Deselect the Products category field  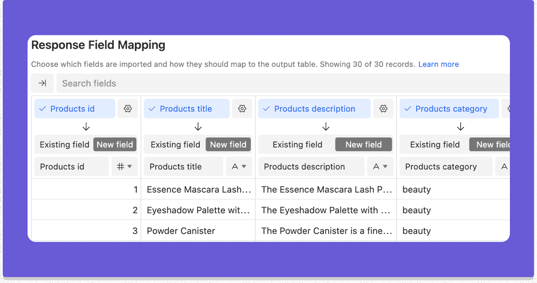tap(407, 109)
